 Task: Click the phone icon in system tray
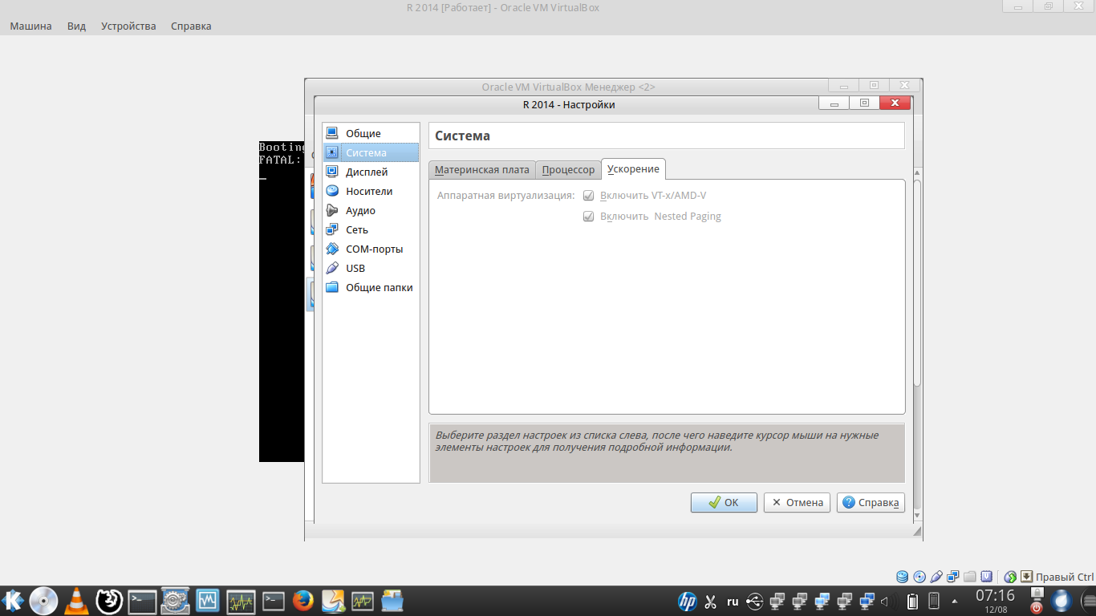934,601
